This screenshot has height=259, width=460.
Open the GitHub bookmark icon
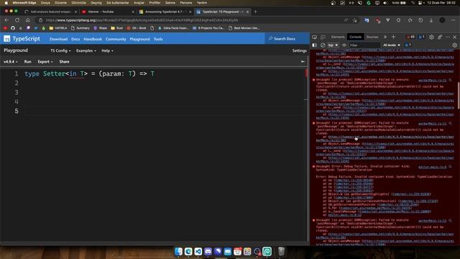13,28
